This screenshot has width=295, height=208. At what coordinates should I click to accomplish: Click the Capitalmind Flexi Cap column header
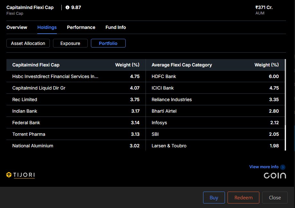click(36, 65)
